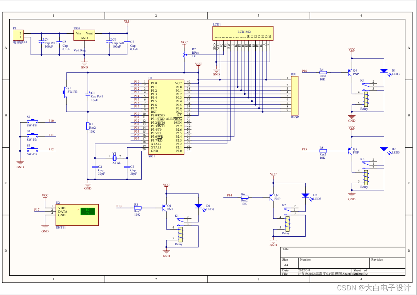The height and width of the screenshot is (295, 417).
Task: Select capacitor C5 0.1uF
Action: pyautogui.click(x=59, y=42)
